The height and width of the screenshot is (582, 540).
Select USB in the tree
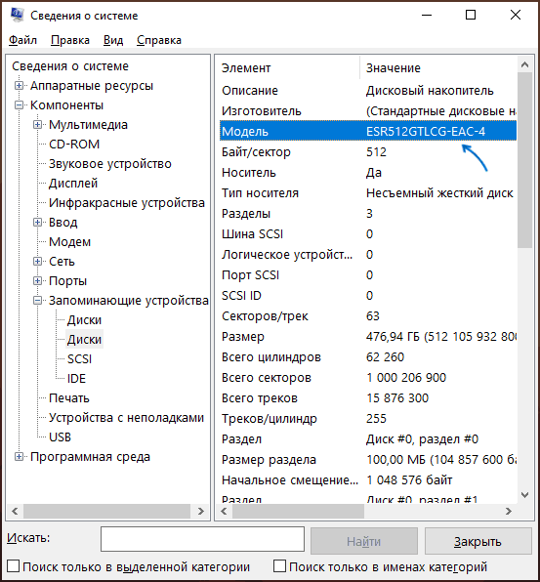(60, 437)
